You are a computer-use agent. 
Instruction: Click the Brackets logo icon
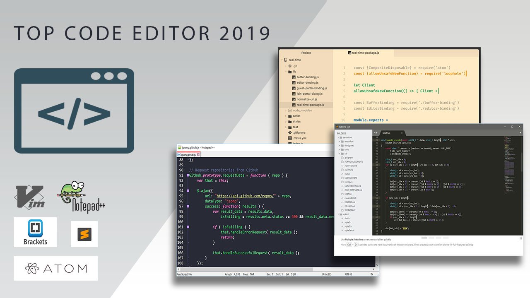[35, 232]
